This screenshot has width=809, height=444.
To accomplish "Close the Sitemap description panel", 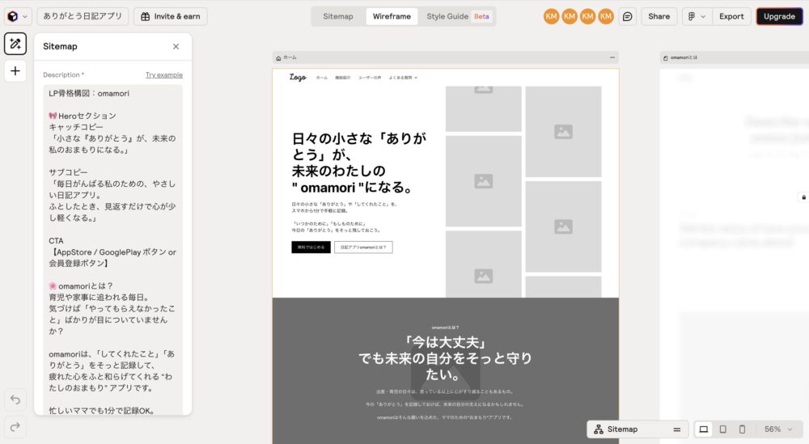I will click(176, 47).
